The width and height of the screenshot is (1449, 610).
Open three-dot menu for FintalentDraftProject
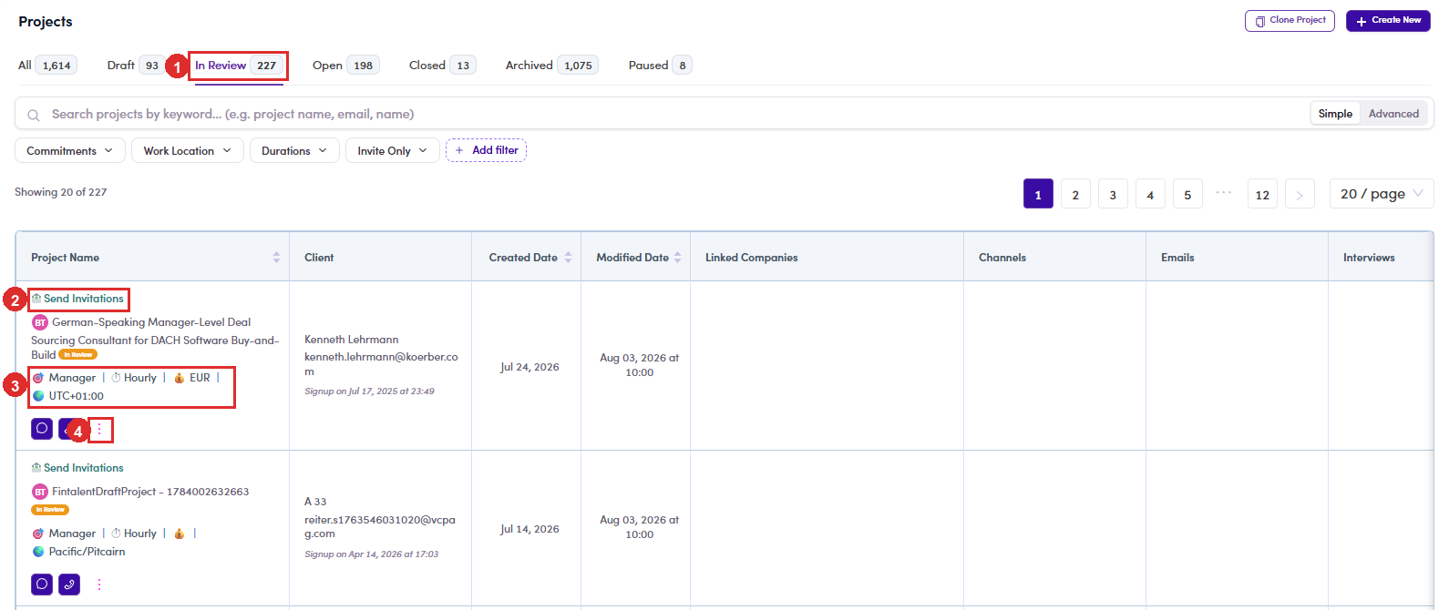(99, 585)
